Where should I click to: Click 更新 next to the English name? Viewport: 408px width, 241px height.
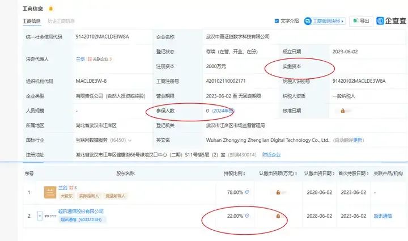pyautogui.click(x=358, y=140)
